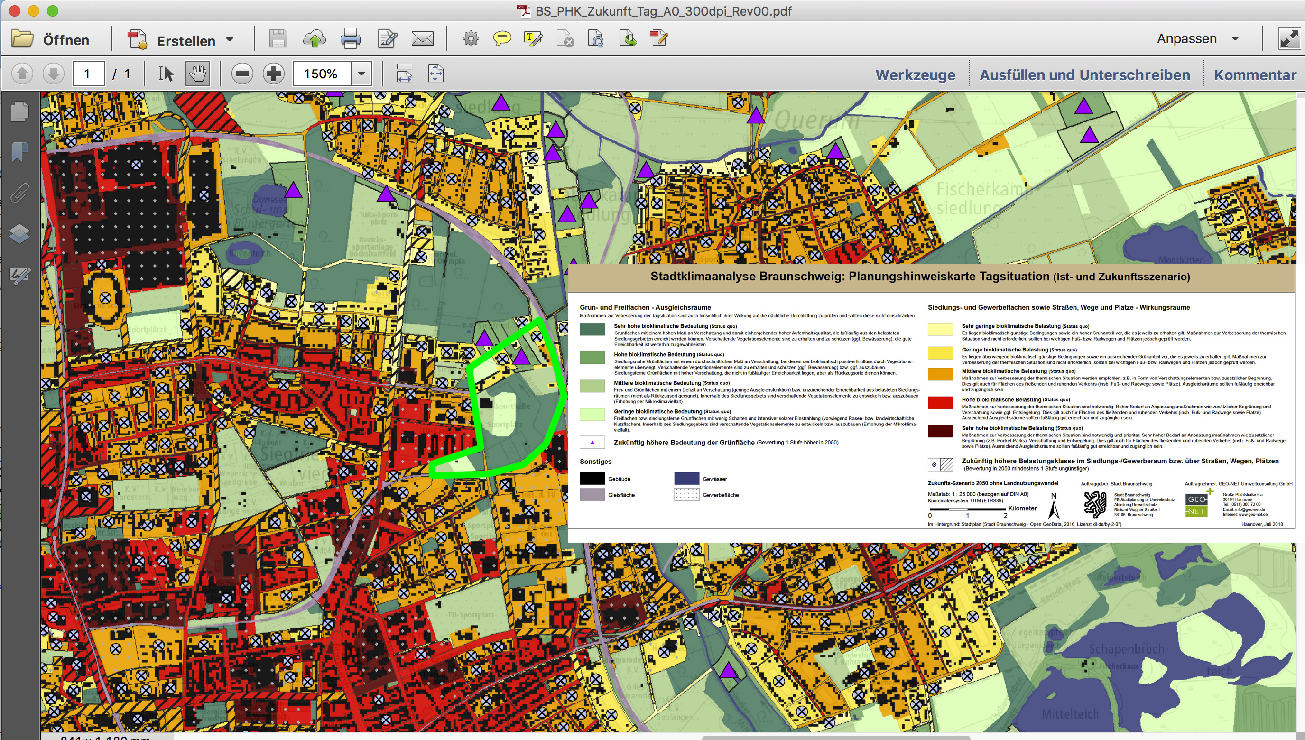The height and width of the screenshot is (740, 1305).
Task: Click the printer icon in toolbar
Action: pos(350,39)
